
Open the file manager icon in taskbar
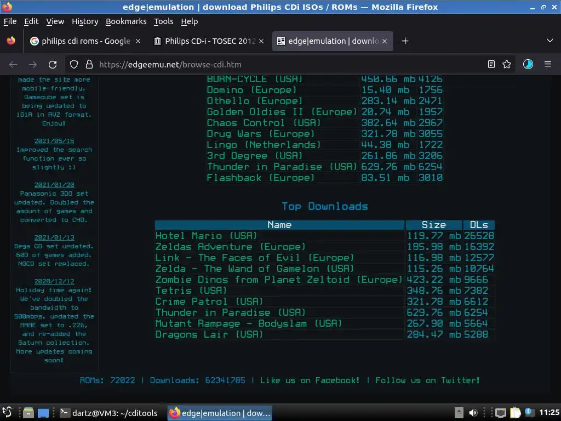click(x=28, y=413)
